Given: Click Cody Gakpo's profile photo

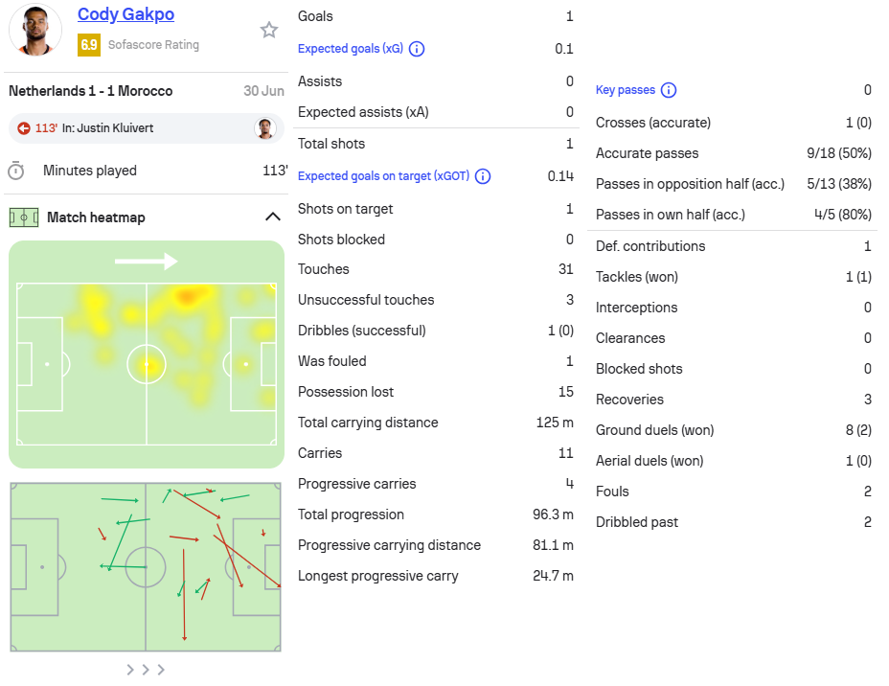Looking at the screenshot, I should pos(35,30).
